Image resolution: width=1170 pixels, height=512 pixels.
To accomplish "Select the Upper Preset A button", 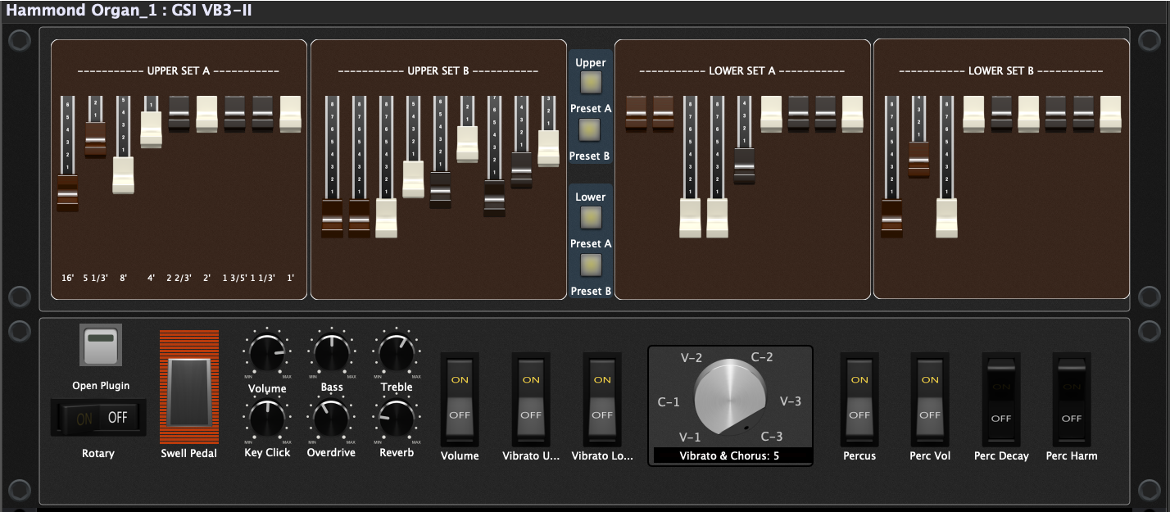I will pos(590,83).
